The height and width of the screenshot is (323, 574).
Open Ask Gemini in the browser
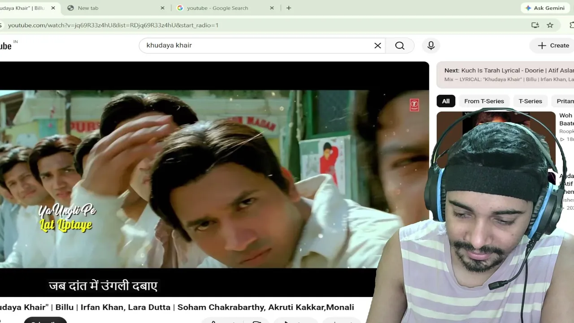tap(545, 8)
